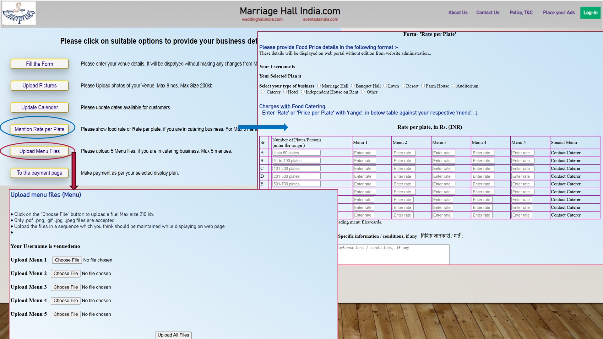The width and height of the screenshot is (603, 339).
Task: Select Resort business type
Action: point(403,86)
